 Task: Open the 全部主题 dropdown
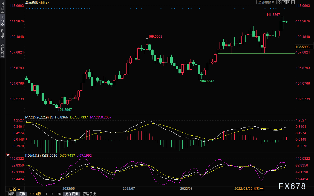tap(266, 2)
